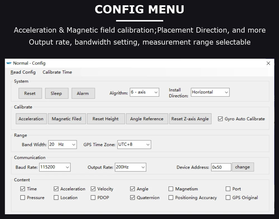Click the Sleep button
The image size is (279, 219).
(56, 93)
